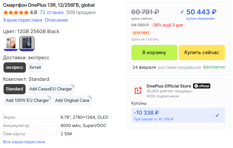Click the Купить сейчас button

(202, 53)
